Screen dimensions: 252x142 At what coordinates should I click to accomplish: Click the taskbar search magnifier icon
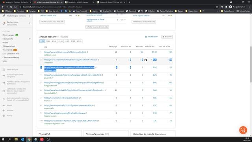[x=9, y=139]
